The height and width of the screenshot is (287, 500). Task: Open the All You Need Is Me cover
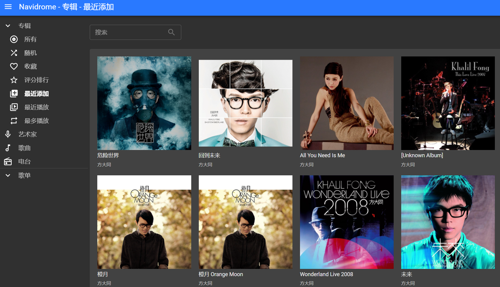click(x=347, y=103)
